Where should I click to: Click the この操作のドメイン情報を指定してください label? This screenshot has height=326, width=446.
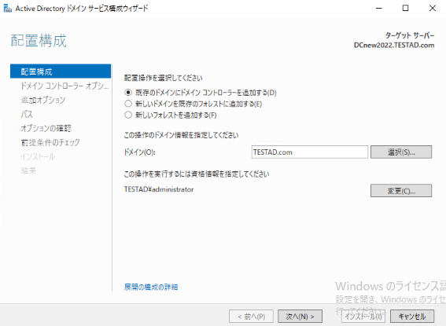181,135
